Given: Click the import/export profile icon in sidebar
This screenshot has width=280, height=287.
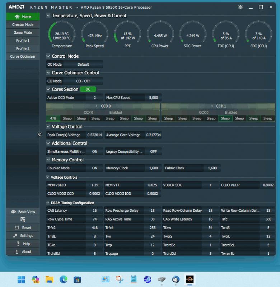Looking at the screenshot, I should [x=23, y=220].
